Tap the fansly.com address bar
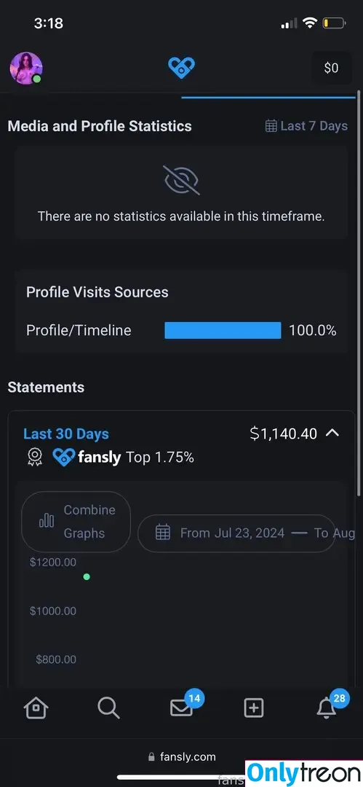This screenshot has width=363, height=787. (x=182, y=757)
